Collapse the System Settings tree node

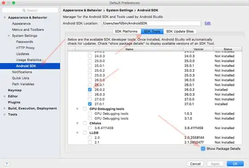tap(9, 36)
